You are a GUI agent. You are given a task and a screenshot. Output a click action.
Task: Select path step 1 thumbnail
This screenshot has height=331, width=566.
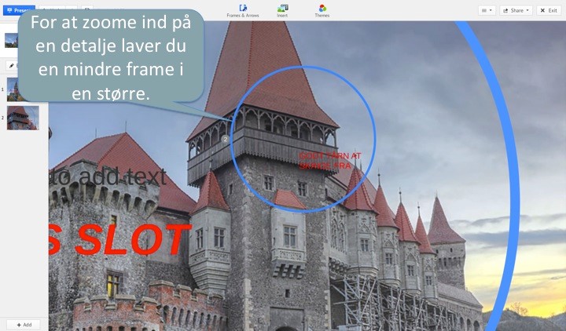tap(12, 89)
